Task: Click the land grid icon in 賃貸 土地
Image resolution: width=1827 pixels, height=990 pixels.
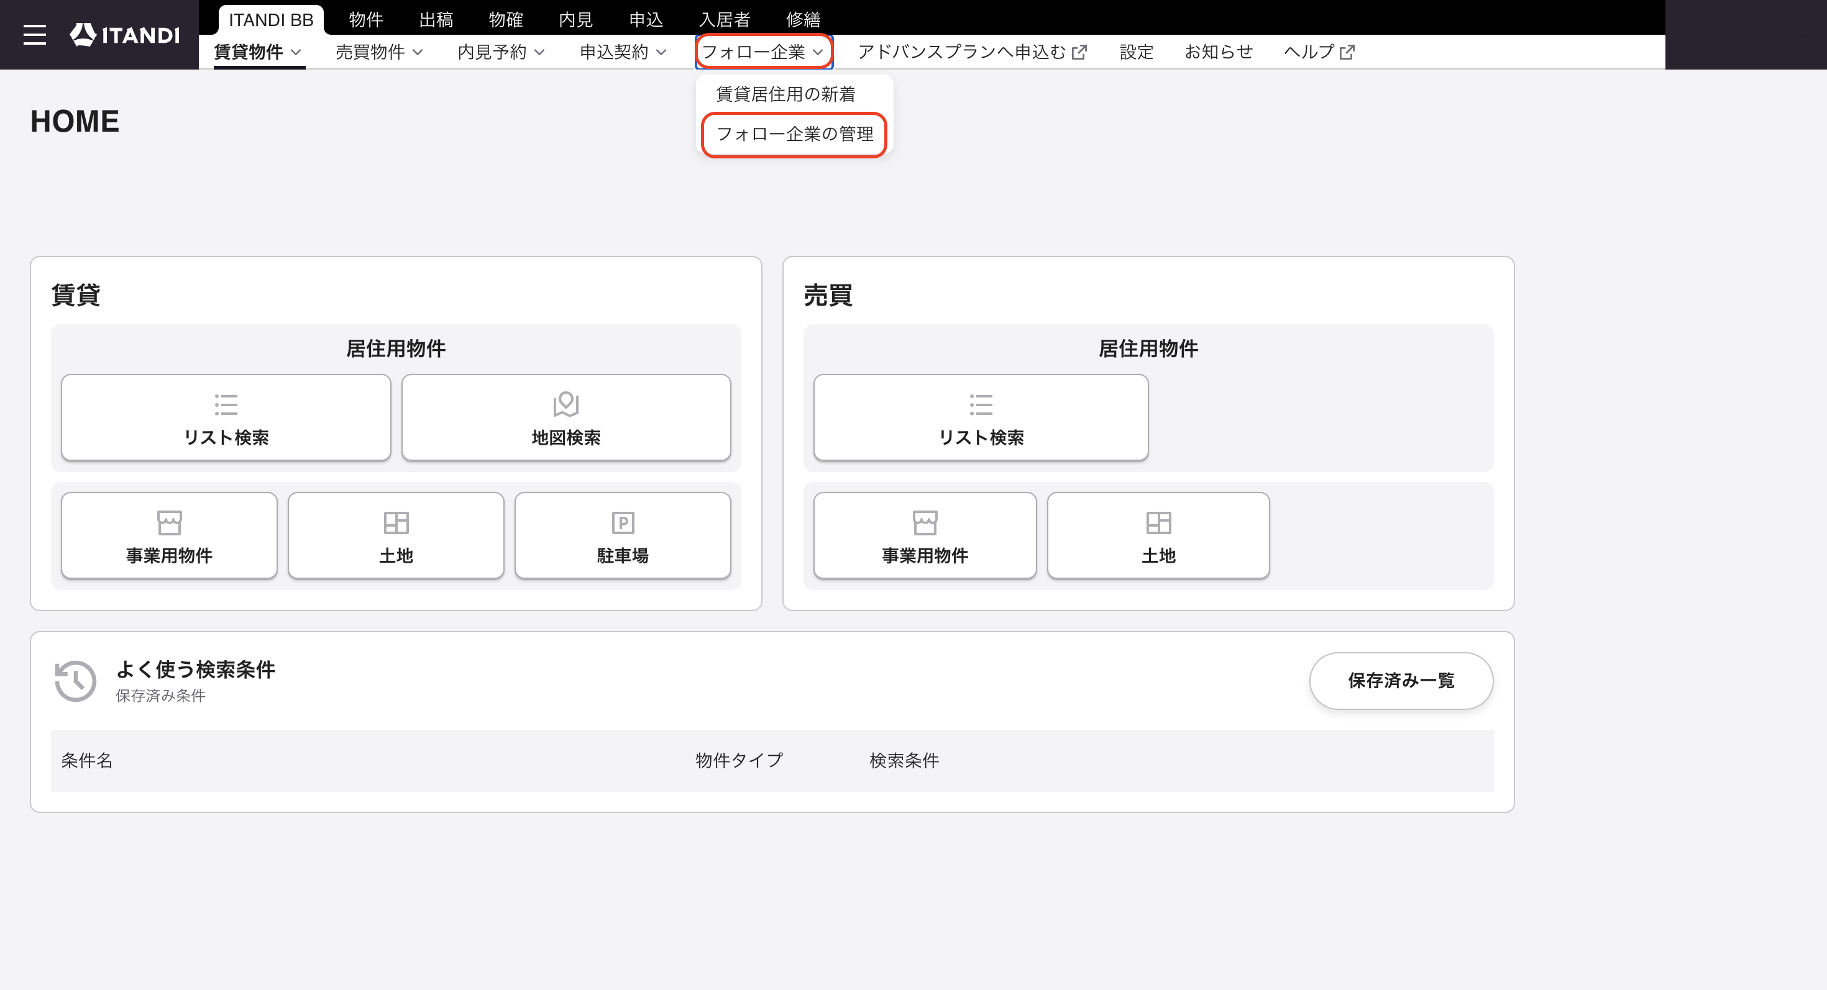Action: point(396,523)
